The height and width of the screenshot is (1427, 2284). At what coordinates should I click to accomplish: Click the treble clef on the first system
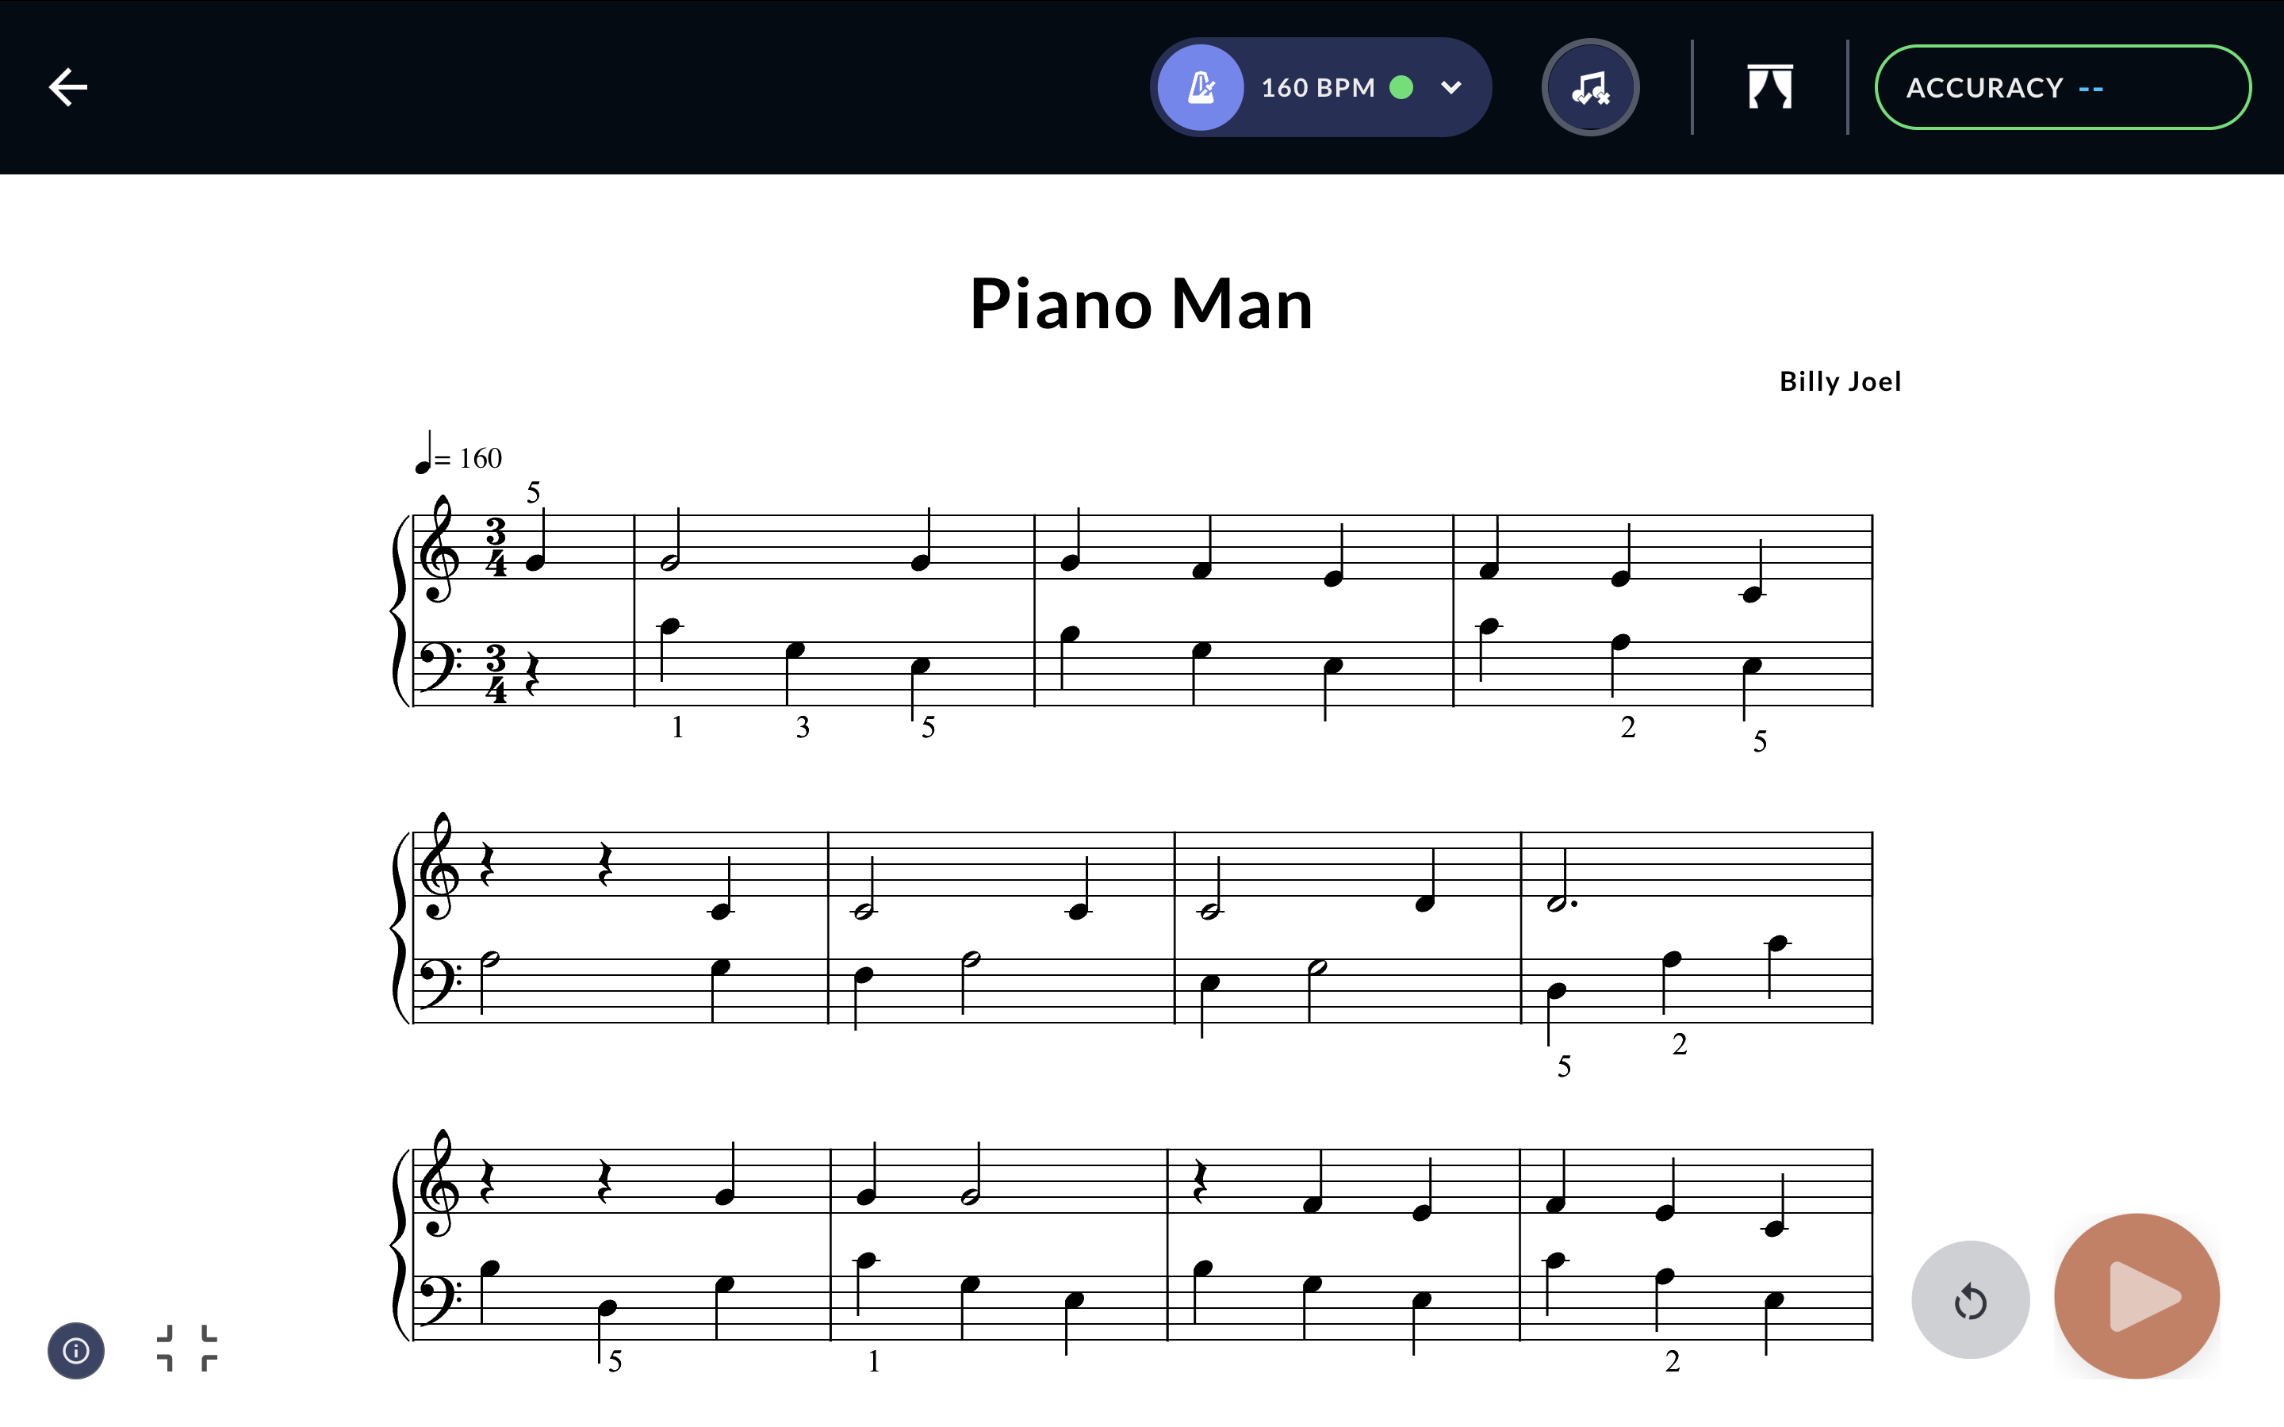[x=439, y=549]
